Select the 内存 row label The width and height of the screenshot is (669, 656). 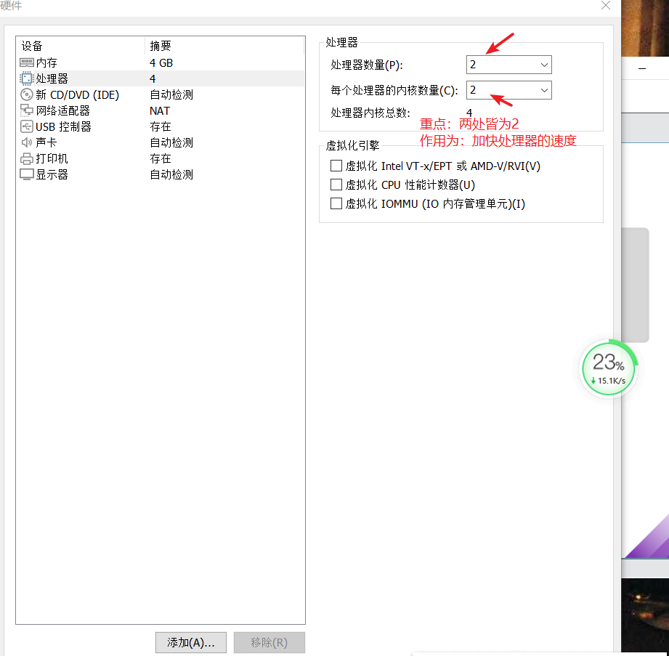(46, 62)
